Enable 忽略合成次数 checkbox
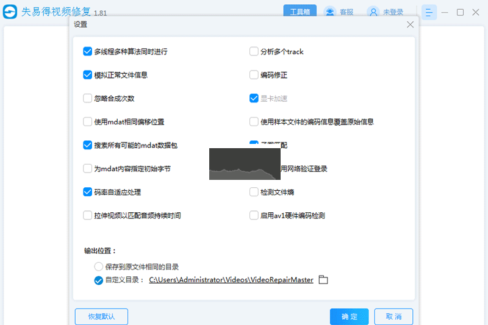Viewport: 488px width, 325px height. [x=87, y=98]
